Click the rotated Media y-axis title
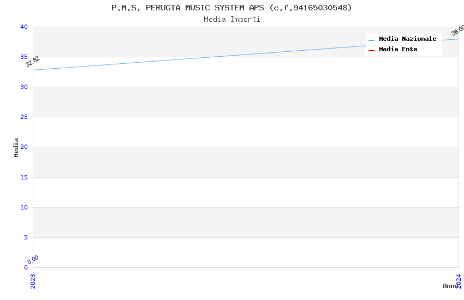 pos(16,147)
